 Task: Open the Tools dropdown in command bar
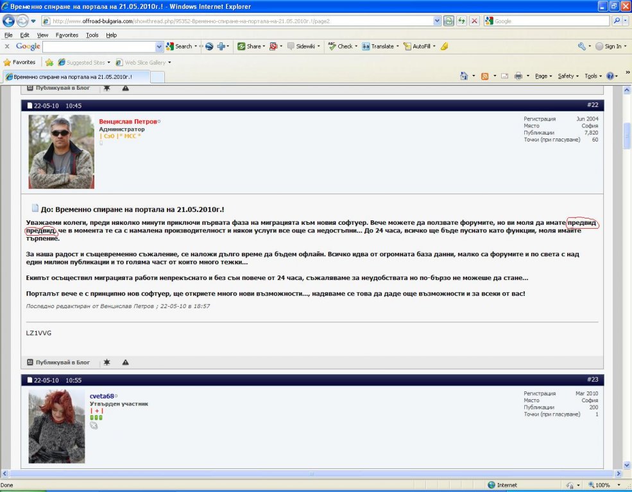coord(593,76)
